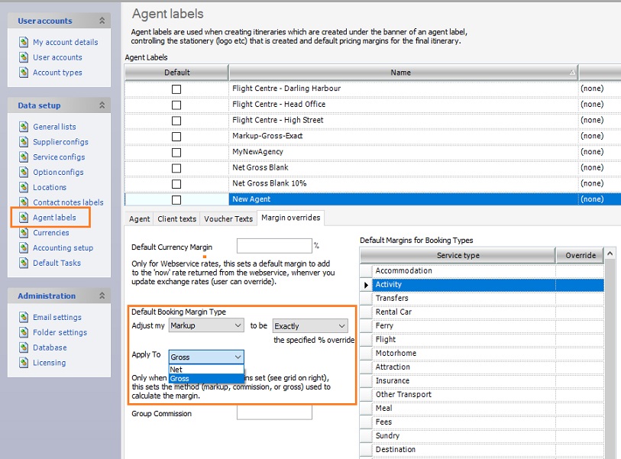Click the Locations icon in Data setup

pos(24,188)
